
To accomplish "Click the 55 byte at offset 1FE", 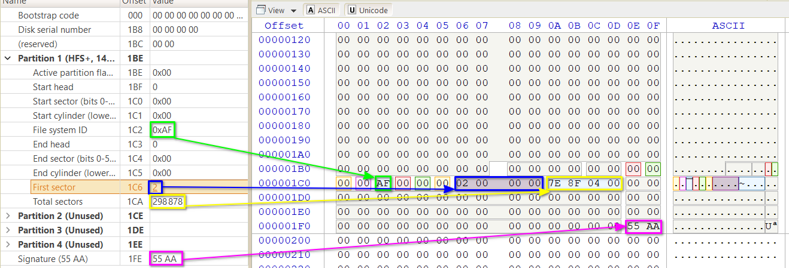I will click(634, 226).
